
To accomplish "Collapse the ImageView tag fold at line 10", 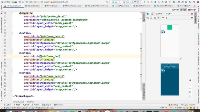I will (12, 13).
